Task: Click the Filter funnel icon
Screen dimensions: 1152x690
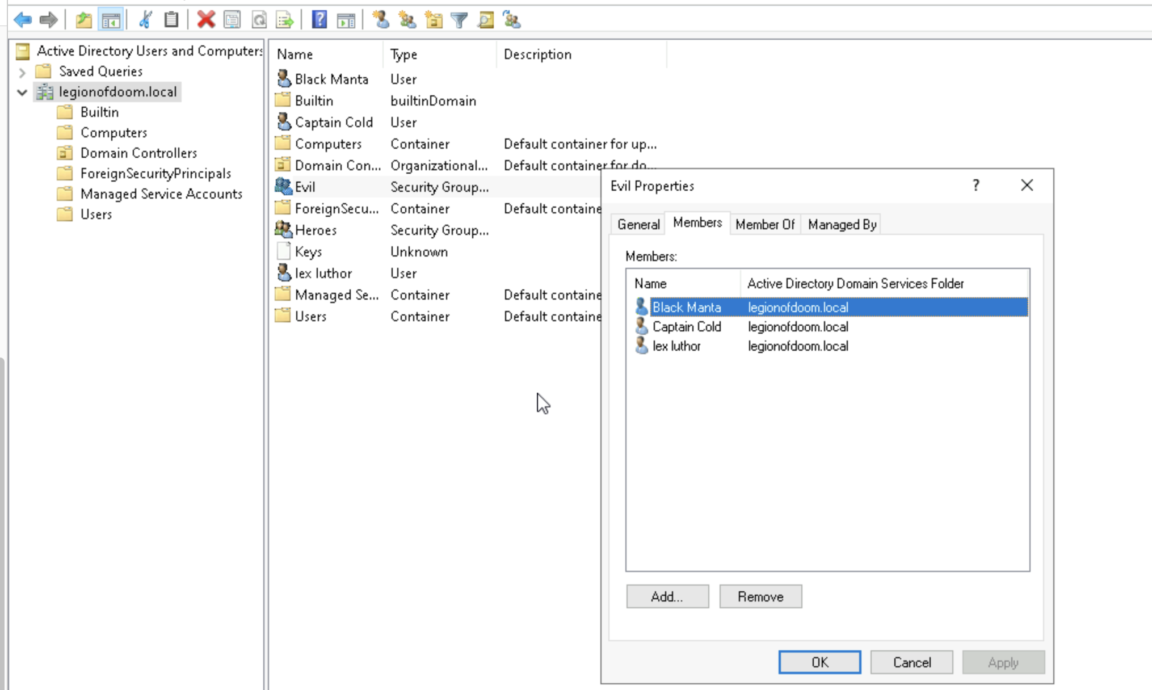Action: [x=459, y=20]
